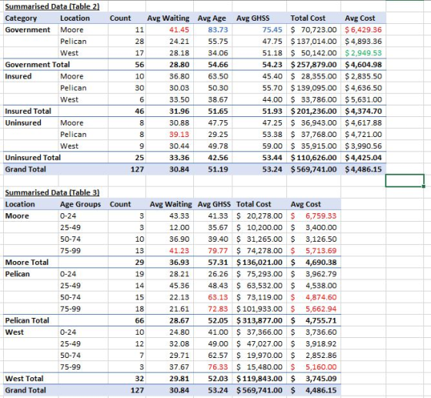This screenshot has width=431, height=398.
Task: Select the red 41.23 avg waiting cell
Action: (179, 251)
